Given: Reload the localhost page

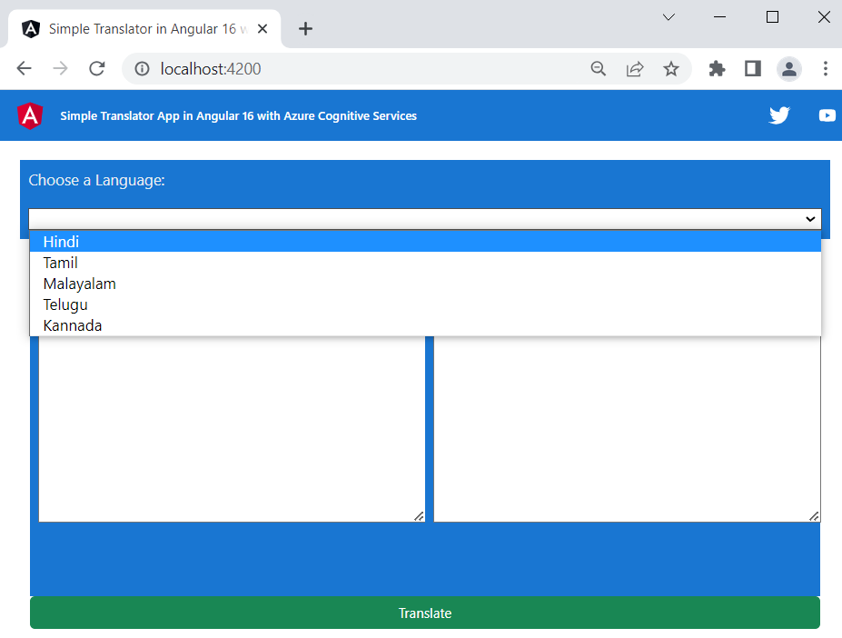Looking at the screenshot, I should [96, 68].
